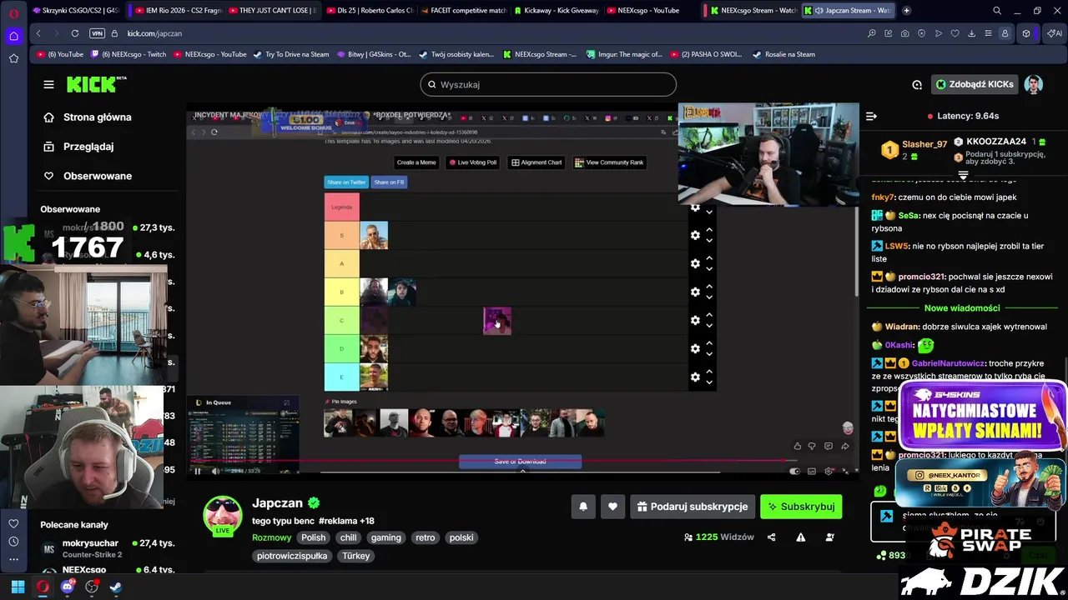
Task: Click the pink Legenda tier label
Action: [x=341, y=207]
